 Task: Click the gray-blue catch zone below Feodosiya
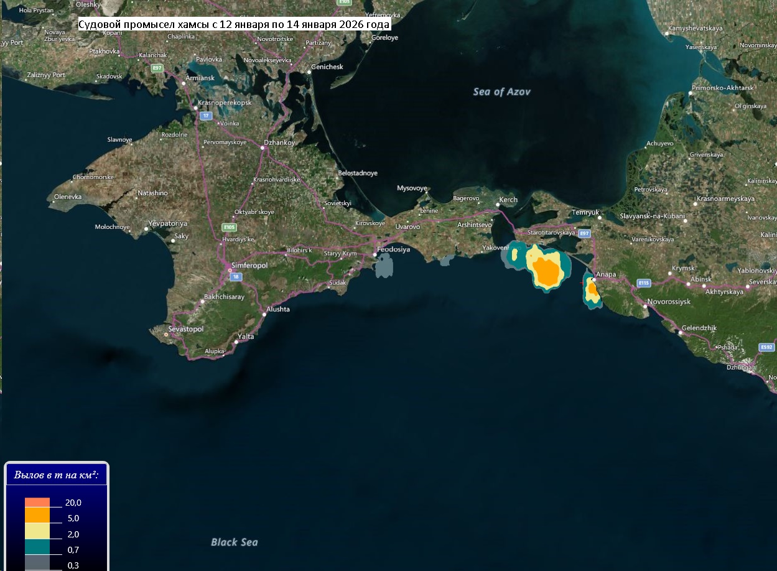tap(384, 266)
